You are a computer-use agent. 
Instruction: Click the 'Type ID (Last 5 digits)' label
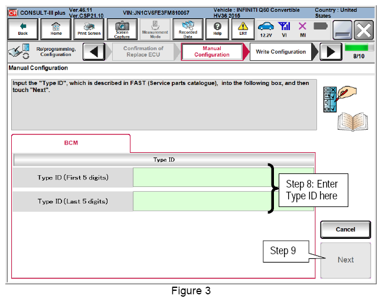point(73,201)
